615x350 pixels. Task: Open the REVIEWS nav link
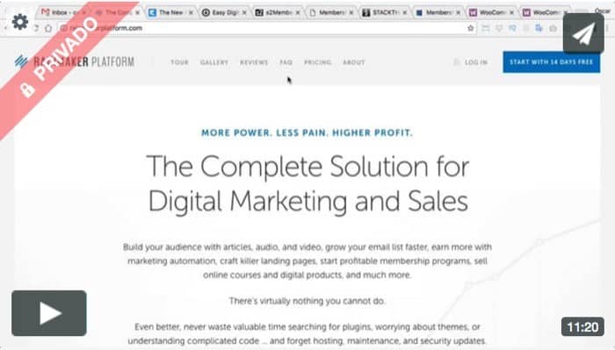coord(254,62)
